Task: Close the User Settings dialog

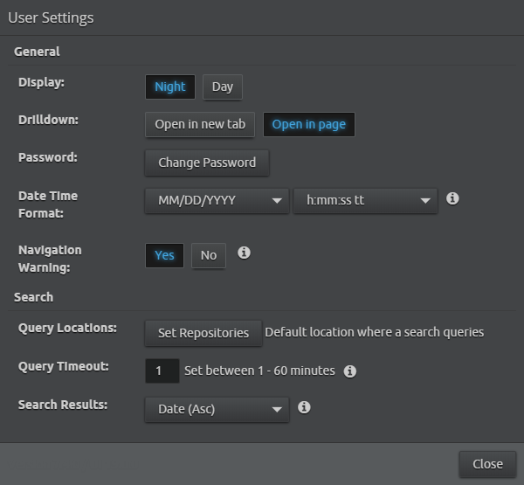Action: click(x=487, y=464)
